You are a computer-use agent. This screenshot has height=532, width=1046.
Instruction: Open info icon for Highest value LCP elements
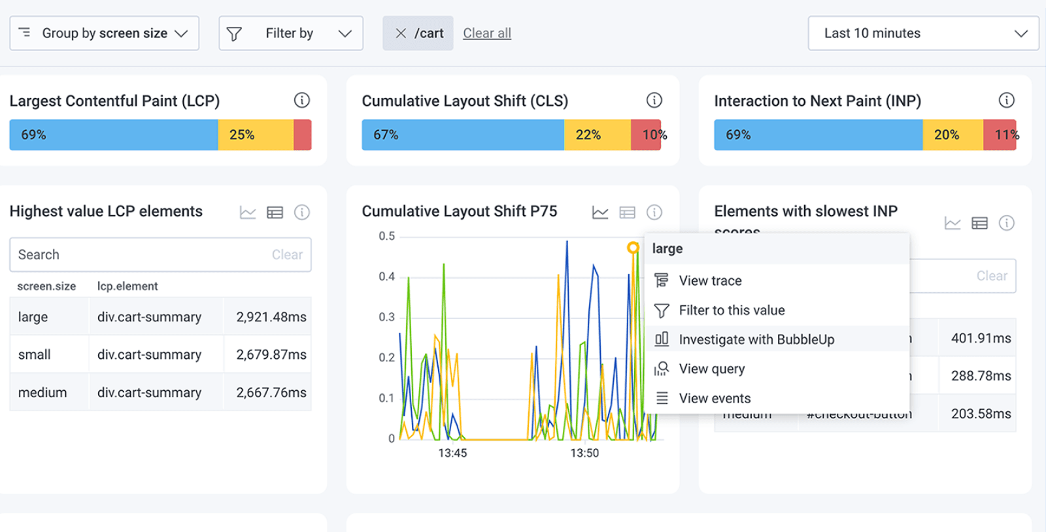pos(301,212)
